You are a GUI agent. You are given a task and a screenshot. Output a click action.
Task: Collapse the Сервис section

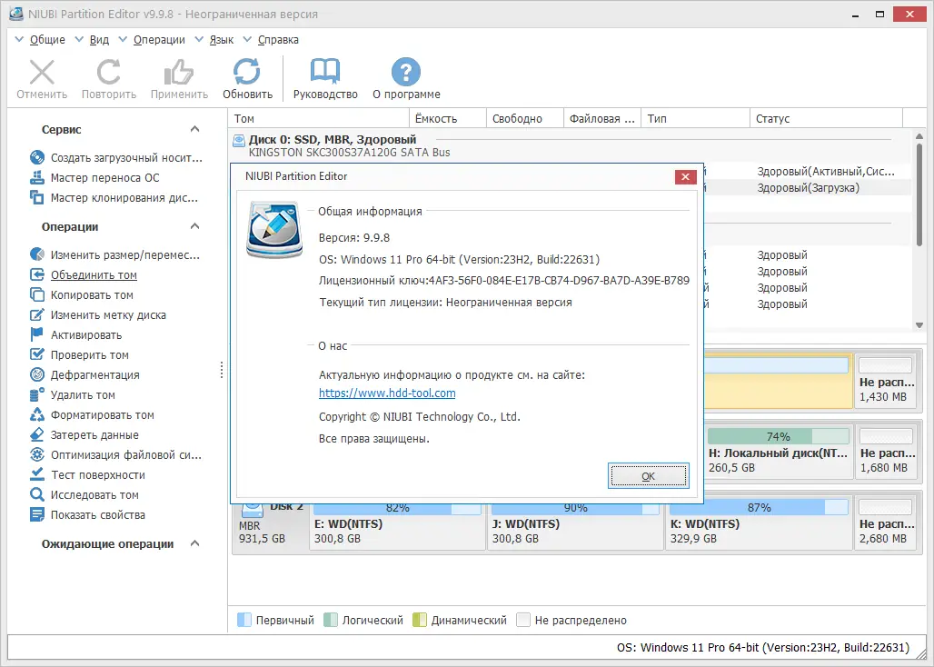pos(194,129)
